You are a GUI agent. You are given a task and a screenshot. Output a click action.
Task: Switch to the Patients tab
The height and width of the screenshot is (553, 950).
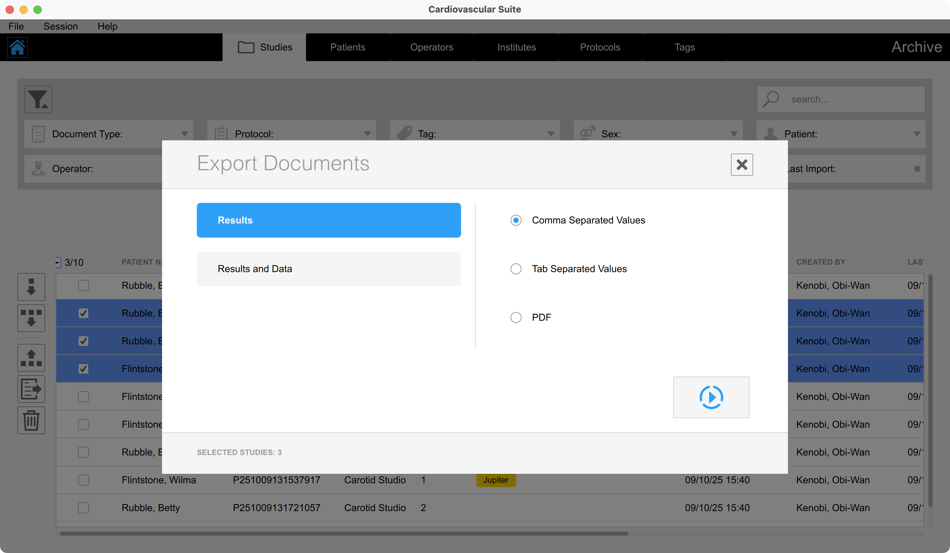[x=348, y=47]
